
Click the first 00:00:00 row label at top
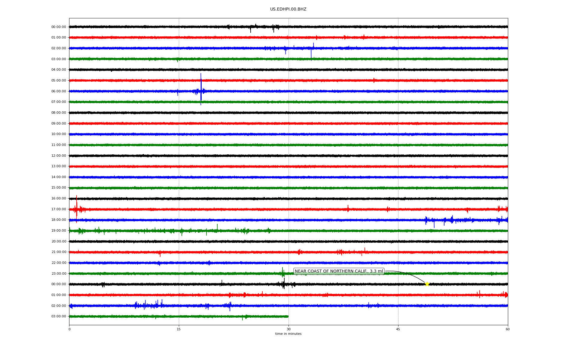point(59,27)
